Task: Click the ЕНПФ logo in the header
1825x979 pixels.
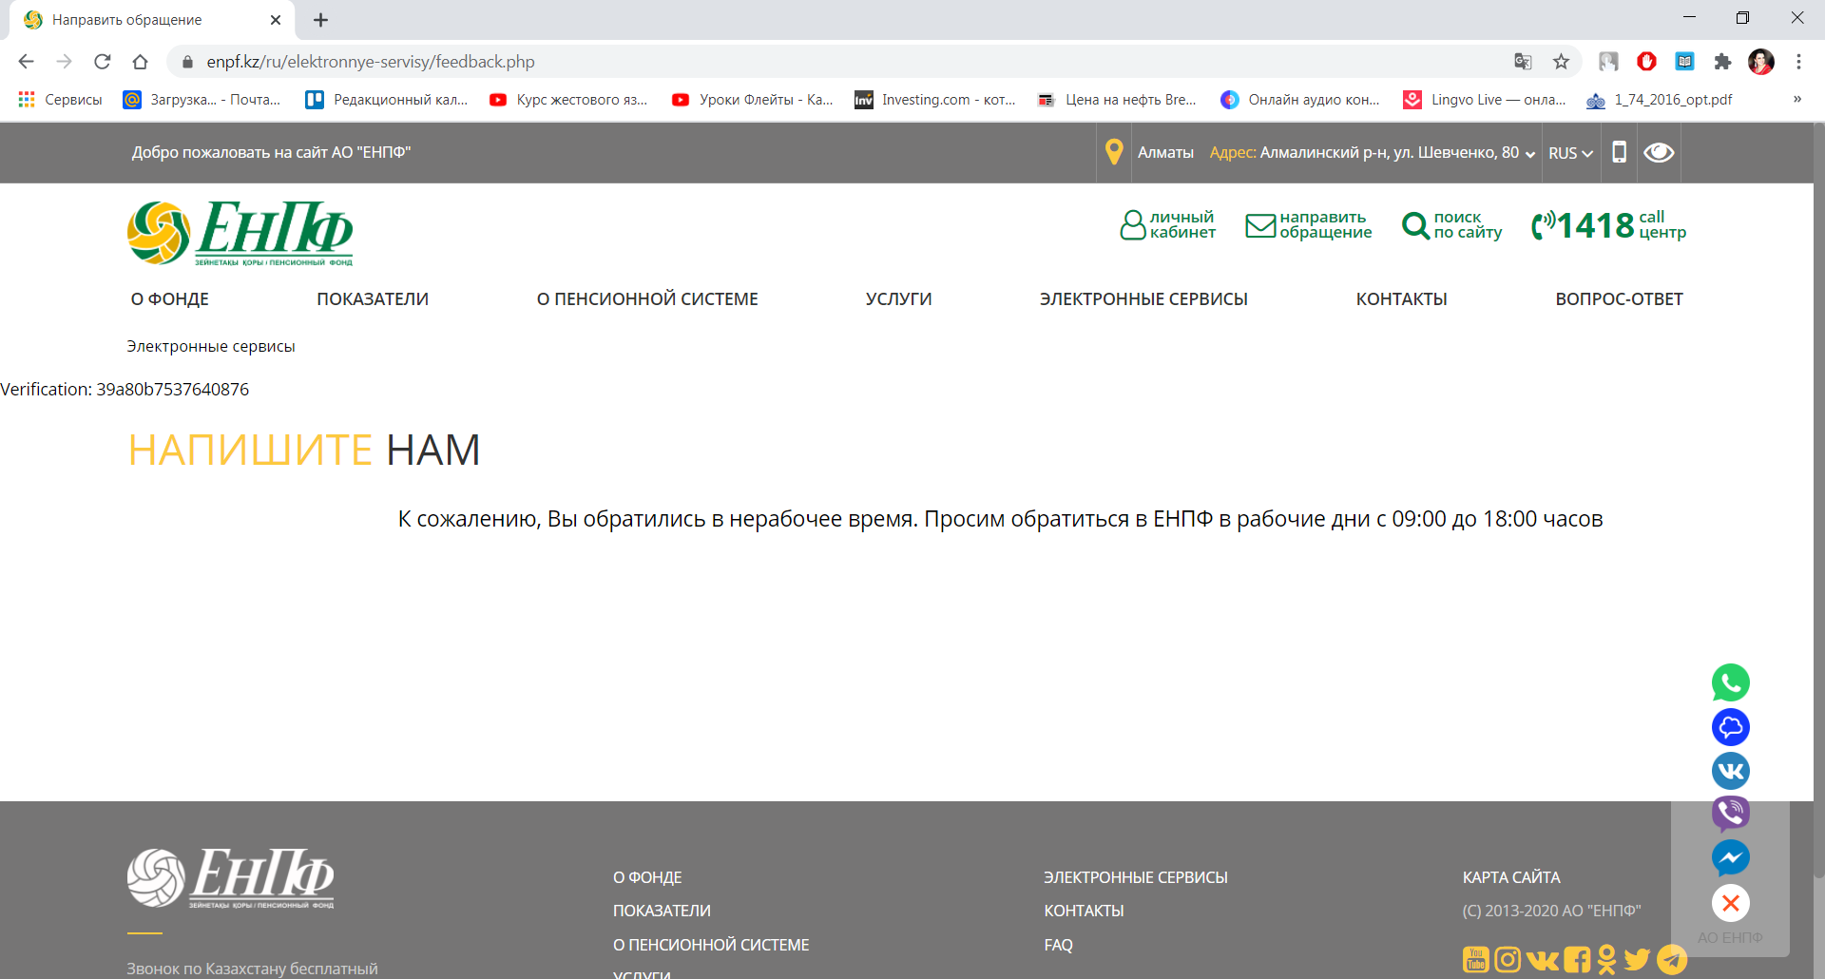Action: [240, 233]
